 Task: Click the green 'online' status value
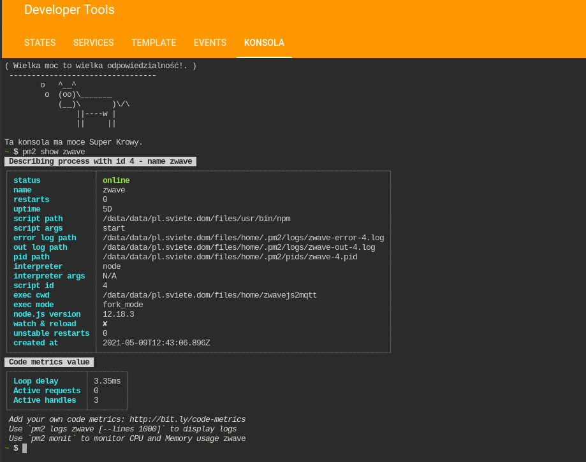tap(116, 180)
